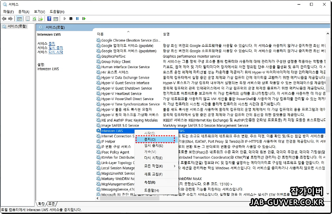Stop the service using the black square icon
The image size is (332, 214).
[71, 18]
